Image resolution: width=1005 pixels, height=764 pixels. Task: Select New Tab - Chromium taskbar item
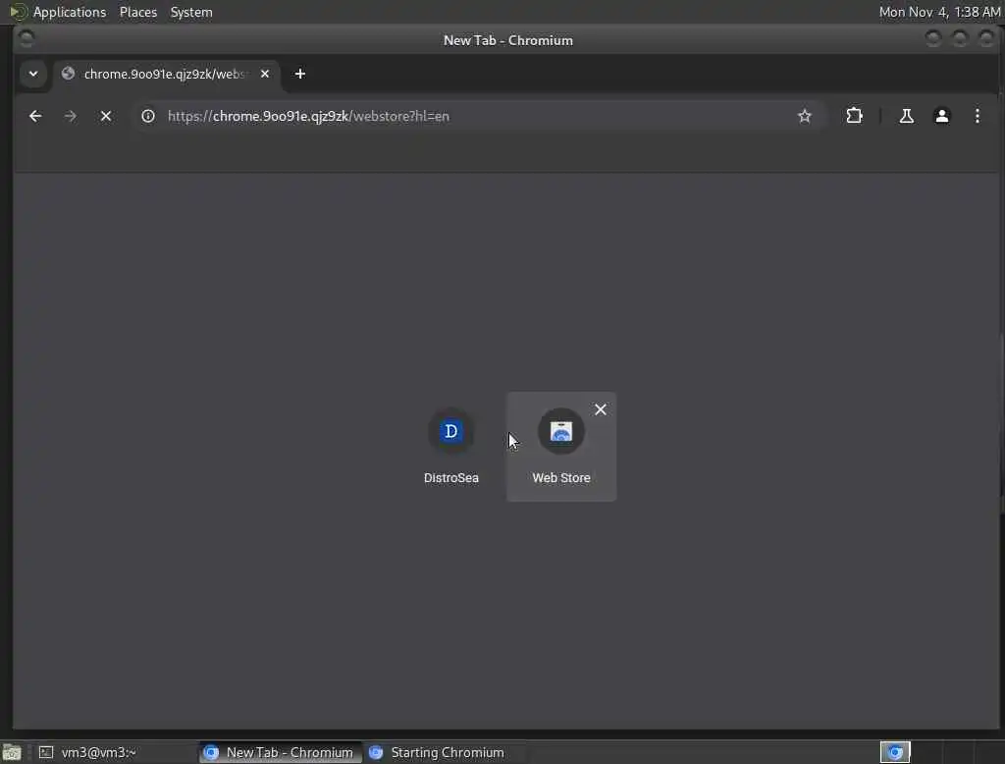(280, 752)
